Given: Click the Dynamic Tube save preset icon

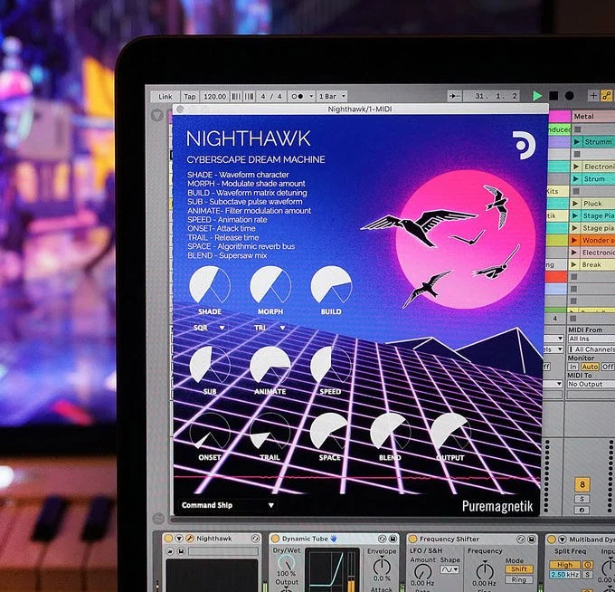Looking at the screenshot, I should [393, 539].
